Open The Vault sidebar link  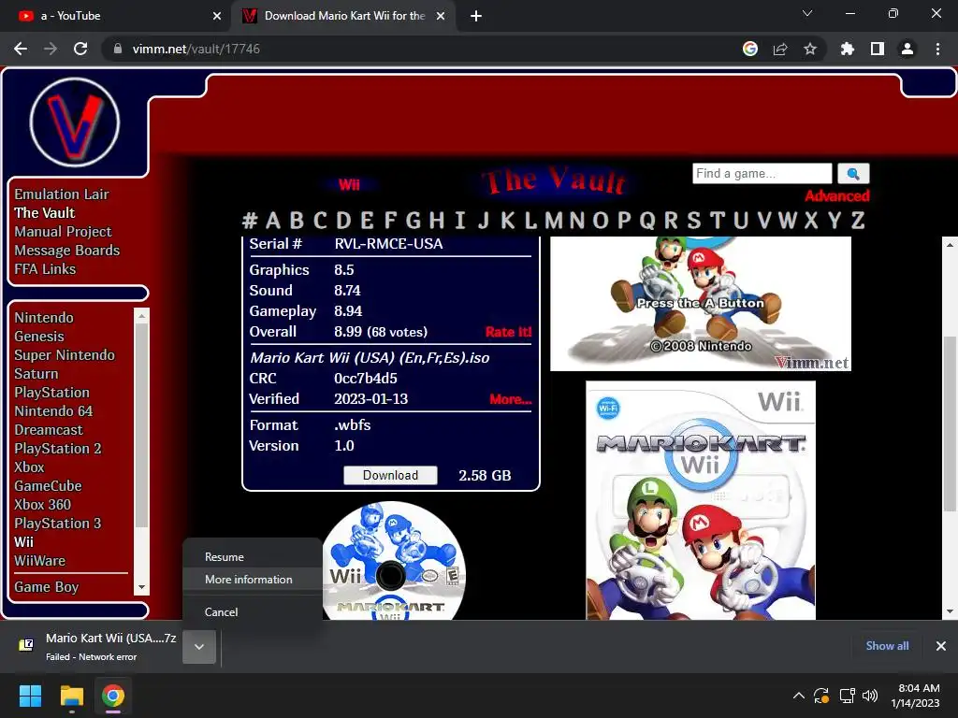pyautogui.click(x=45, y=212)
